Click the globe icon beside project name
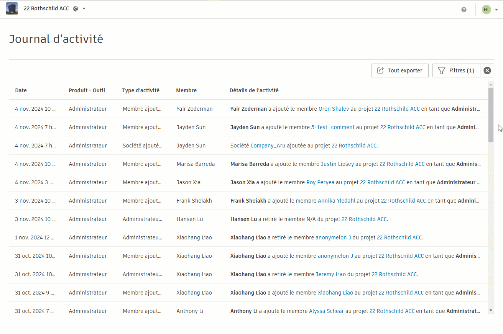 (x=76, y=9)
